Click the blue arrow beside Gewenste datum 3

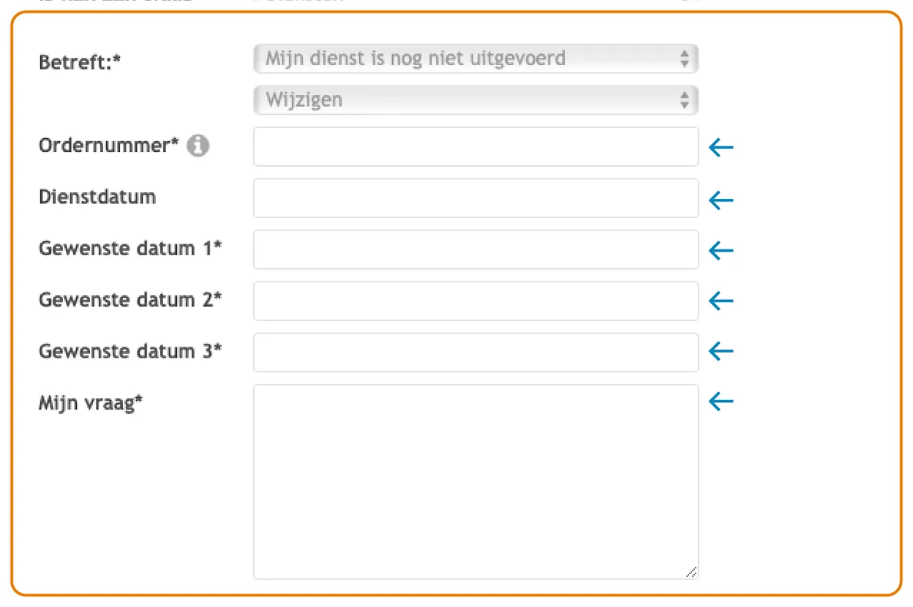click(x=721, y=351)
